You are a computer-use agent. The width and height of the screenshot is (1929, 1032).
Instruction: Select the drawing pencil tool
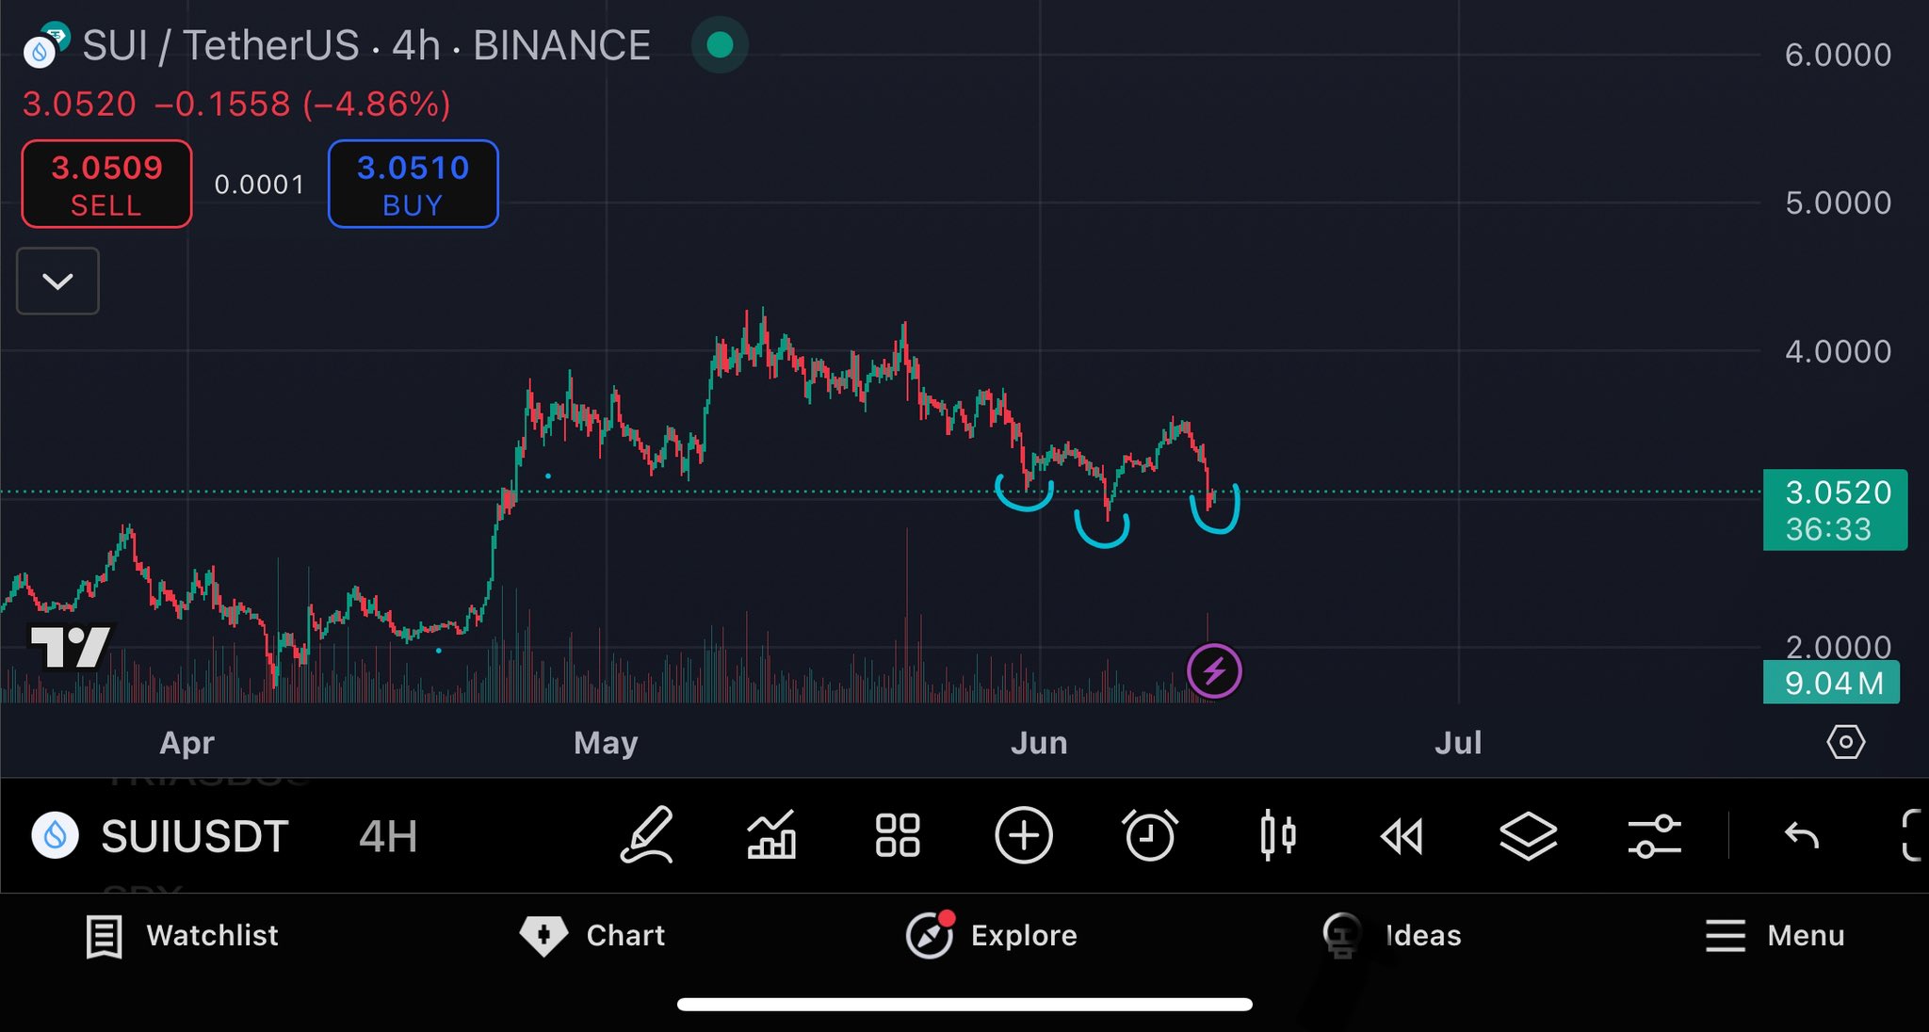(x=647, y=835)
